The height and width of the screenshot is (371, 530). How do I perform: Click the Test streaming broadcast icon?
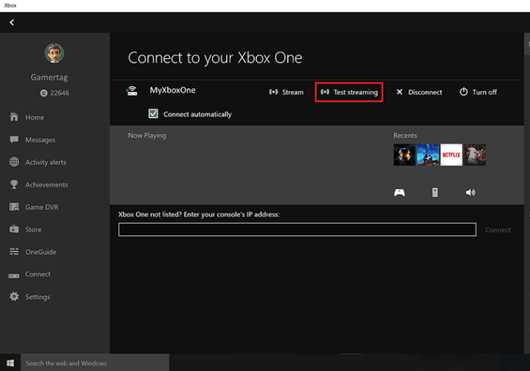325,92
